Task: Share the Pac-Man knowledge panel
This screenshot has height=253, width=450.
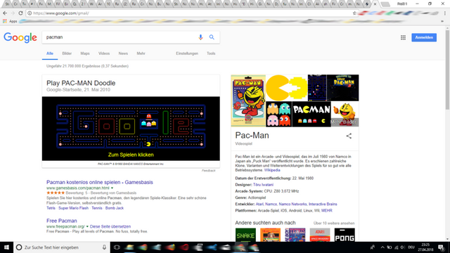Action: [349, 136]
